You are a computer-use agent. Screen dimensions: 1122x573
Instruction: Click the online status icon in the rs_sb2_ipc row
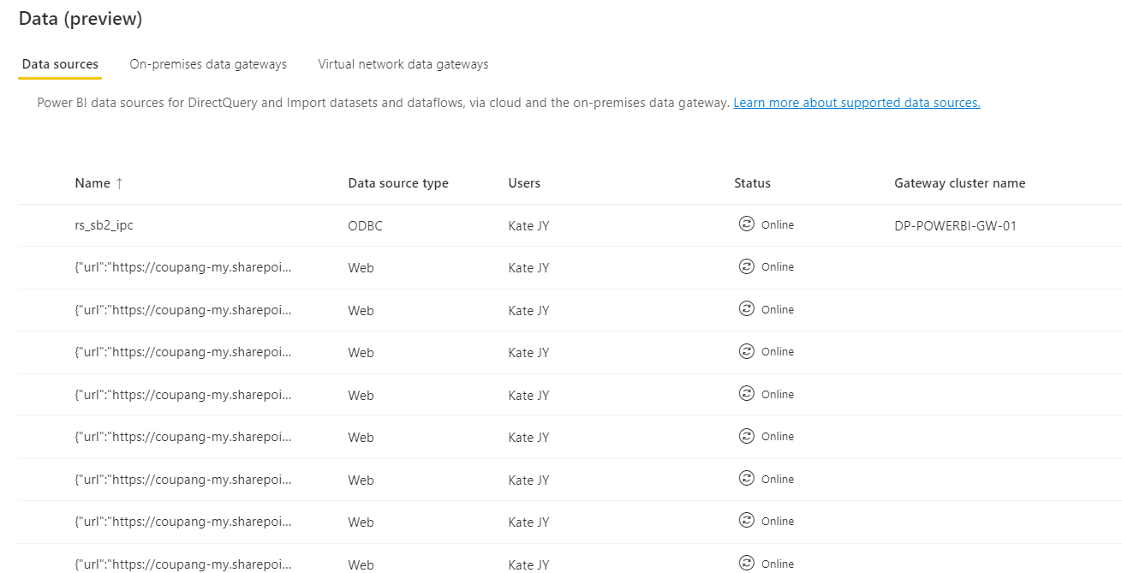[746, 224]
